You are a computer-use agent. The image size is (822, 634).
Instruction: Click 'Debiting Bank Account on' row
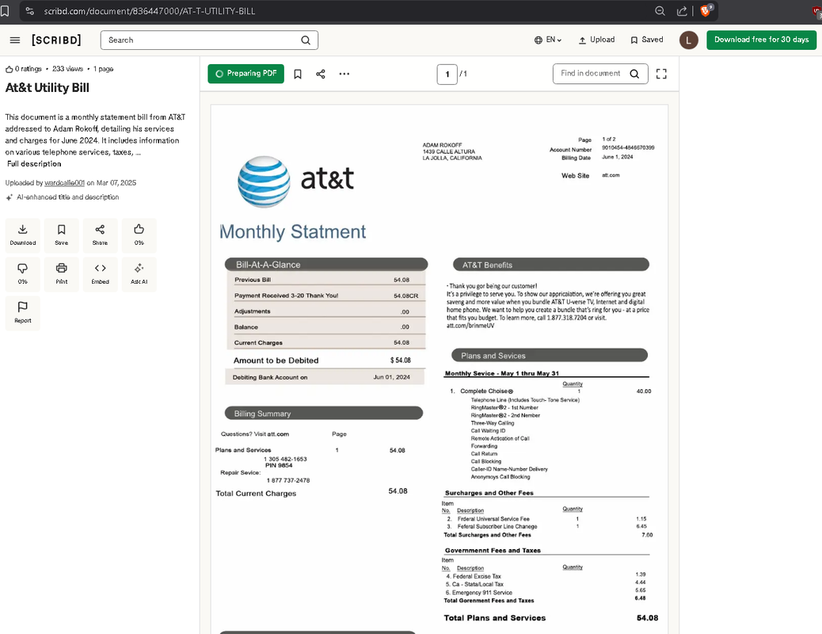325,376
